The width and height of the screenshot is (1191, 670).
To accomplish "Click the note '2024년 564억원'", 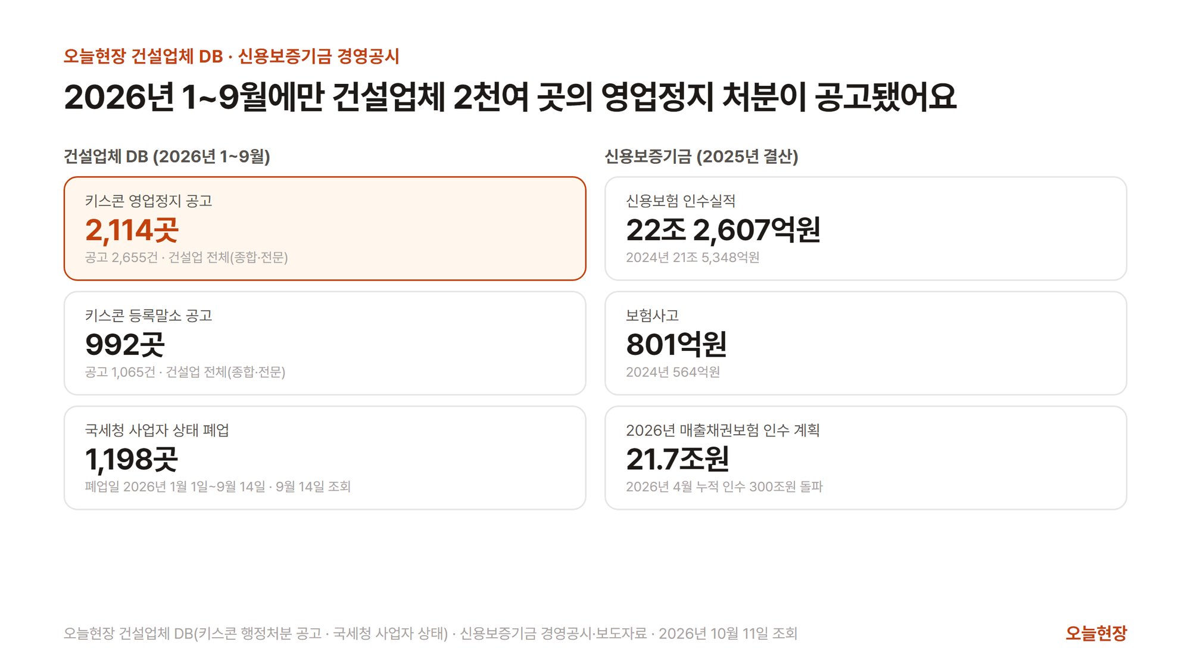I will click(x=673, y=372).
